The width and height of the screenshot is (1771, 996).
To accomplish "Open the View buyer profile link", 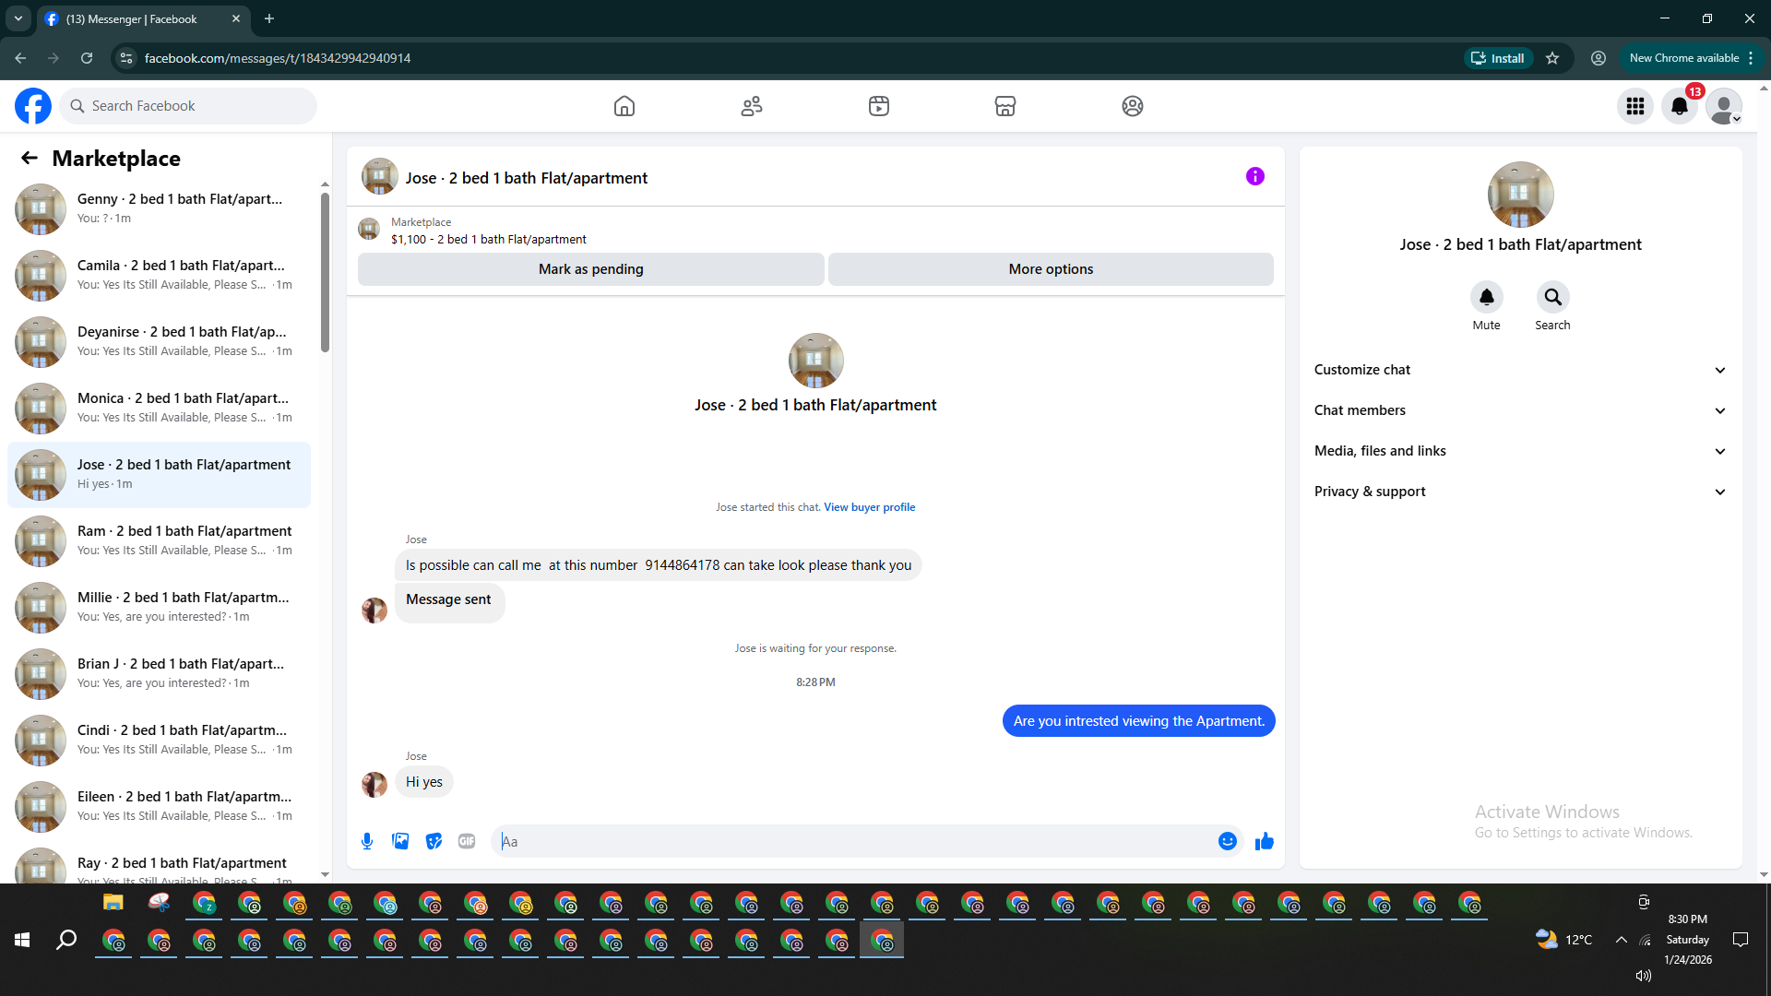I will tap(869, 507).
